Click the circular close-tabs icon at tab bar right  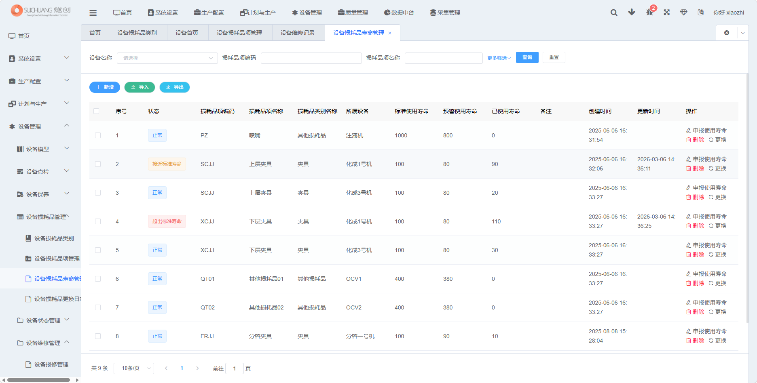click(727, 33)
